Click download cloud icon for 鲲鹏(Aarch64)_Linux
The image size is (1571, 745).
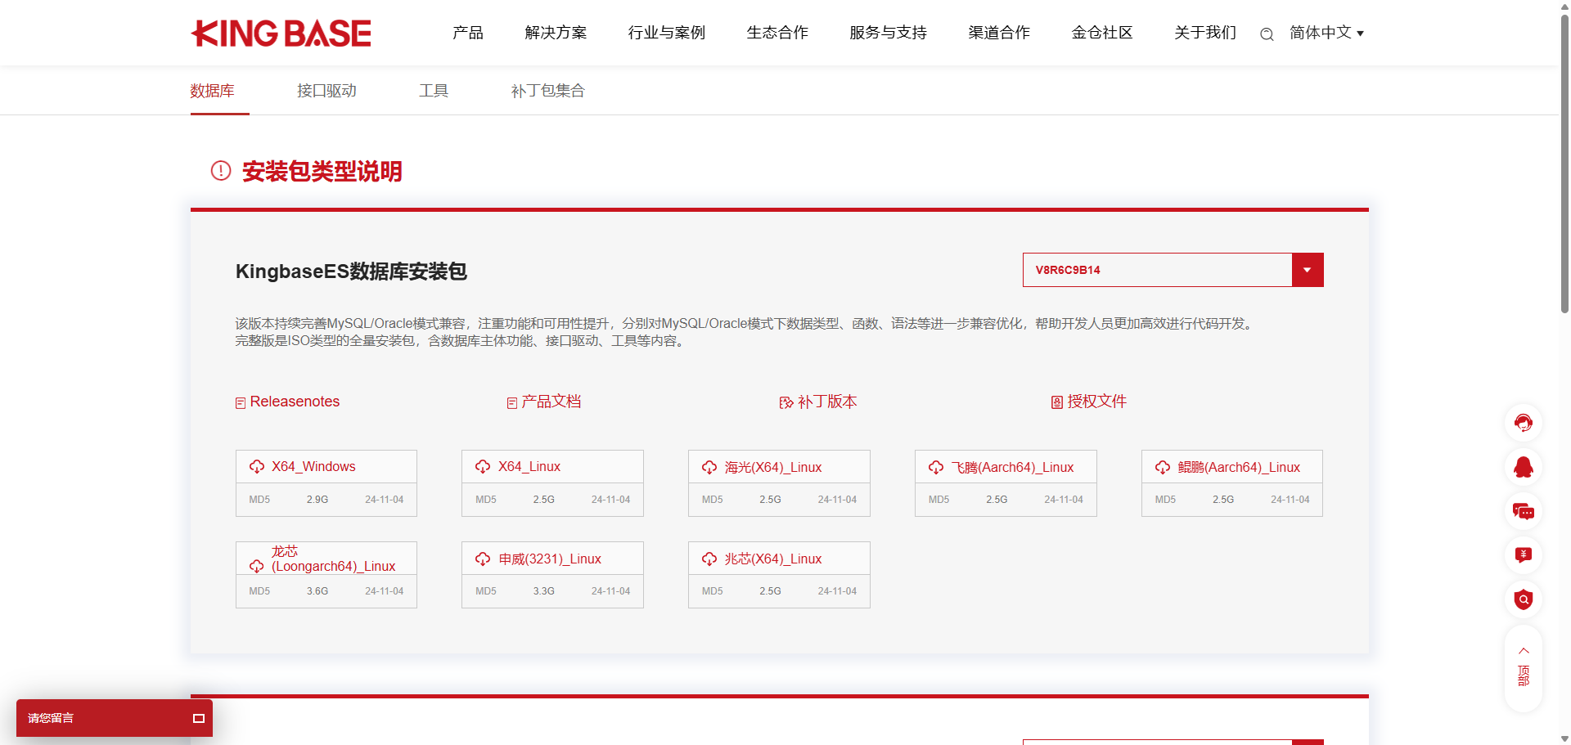pos(1163,468)
